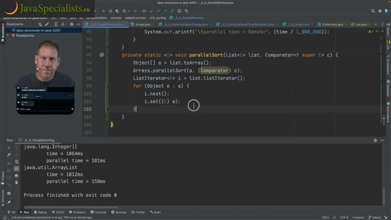Screen dimensions: 391x220
Task: Open IDE settings gear in the top-right
Action: pyautogui.click(x=380, y=11)
